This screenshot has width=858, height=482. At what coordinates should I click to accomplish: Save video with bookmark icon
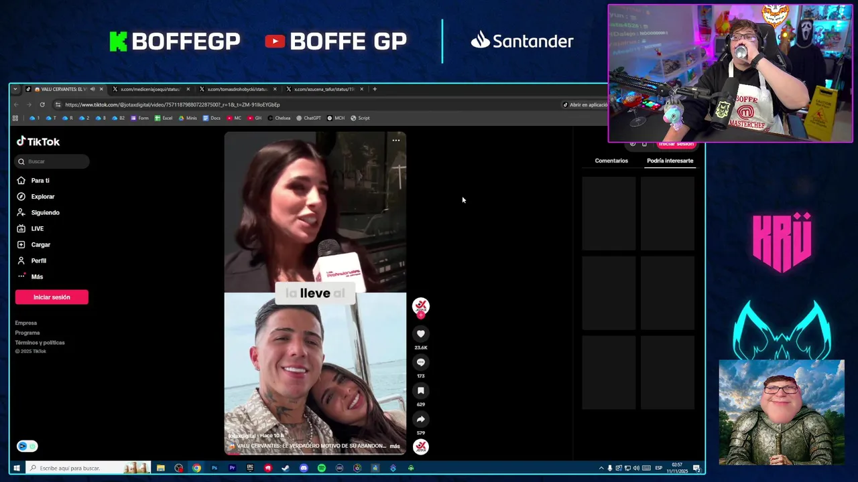coord(421,390)
